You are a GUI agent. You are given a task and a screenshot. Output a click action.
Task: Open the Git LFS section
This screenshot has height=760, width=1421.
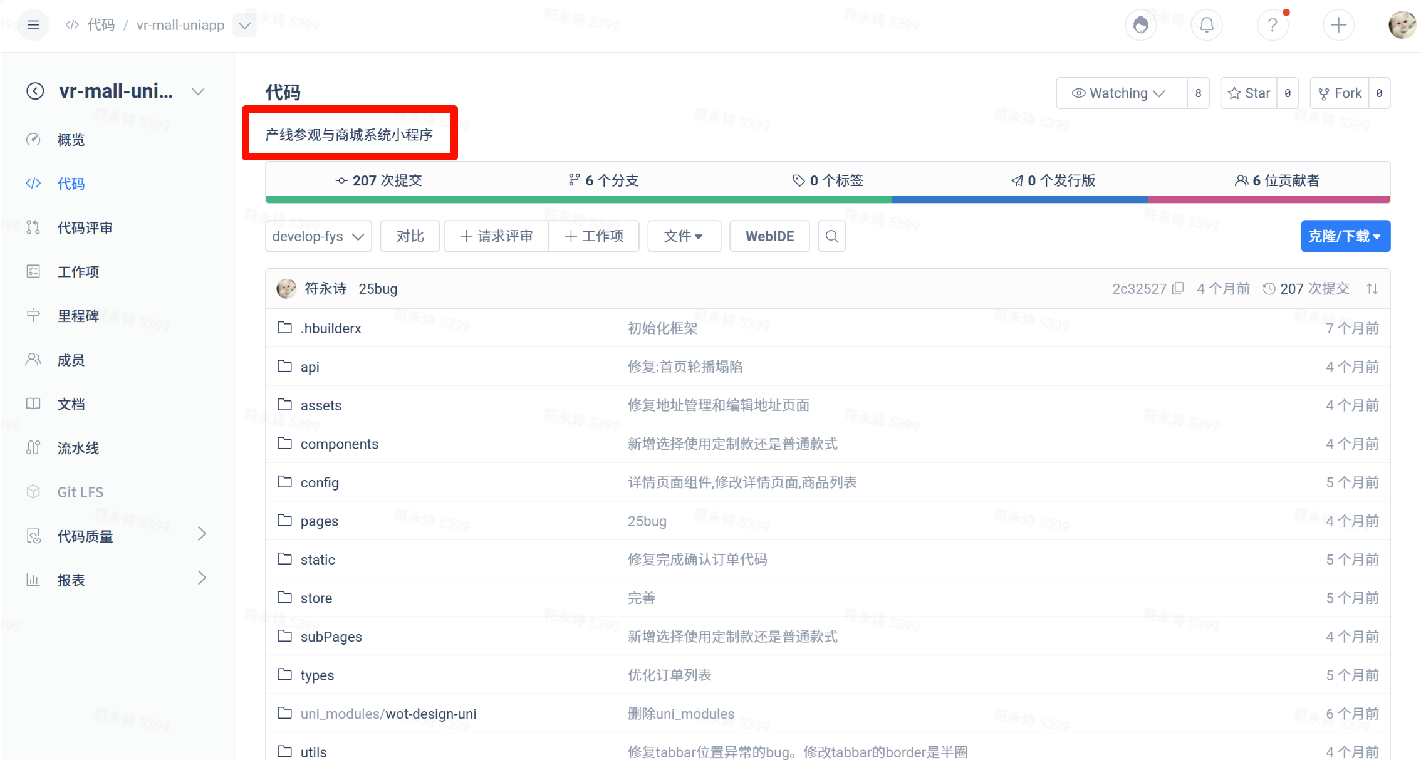[x=80, y=491]
